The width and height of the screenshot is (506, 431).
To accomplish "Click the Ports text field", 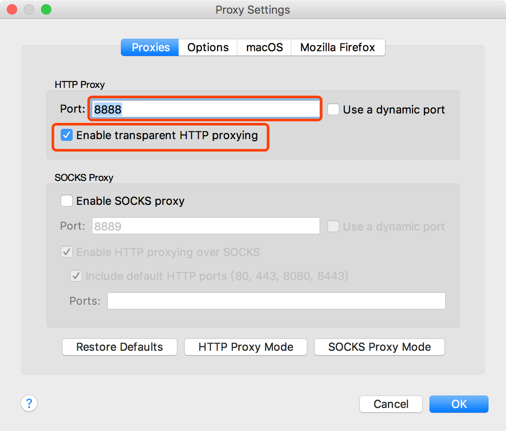I will (x=276, y=301).
